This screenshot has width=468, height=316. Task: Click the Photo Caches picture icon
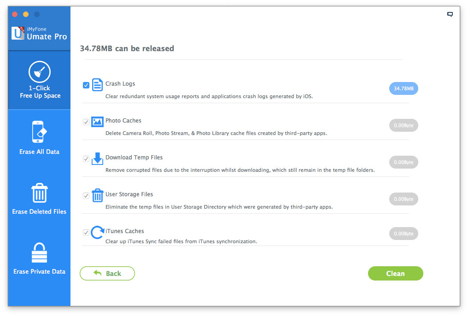(x=97, y=122)
